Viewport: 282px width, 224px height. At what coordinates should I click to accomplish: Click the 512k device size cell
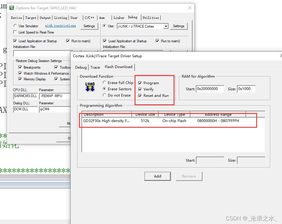(x=145, y=121)
